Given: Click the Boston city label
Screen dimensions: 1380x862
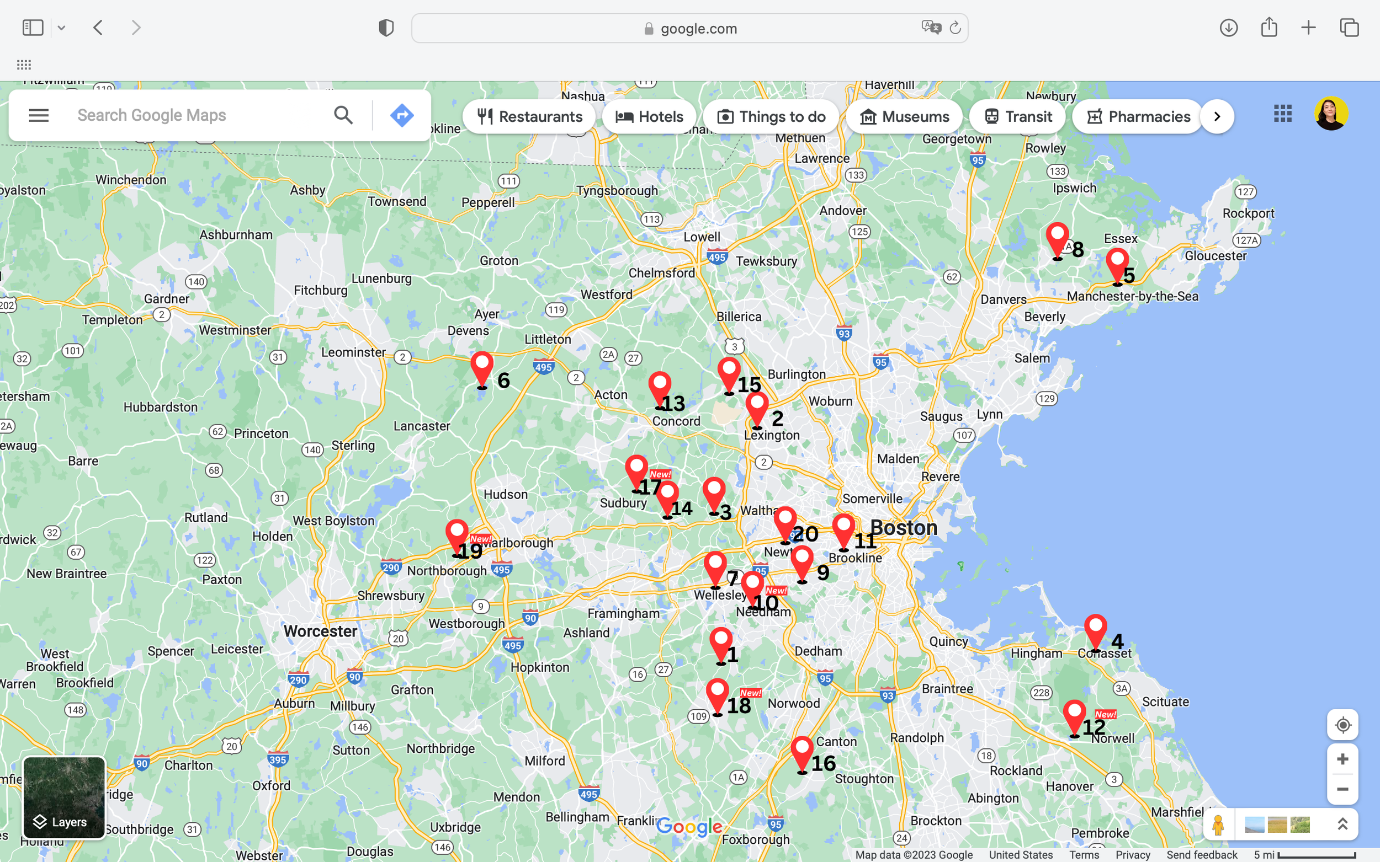Looking at the screenshot, I should [904, 528].
